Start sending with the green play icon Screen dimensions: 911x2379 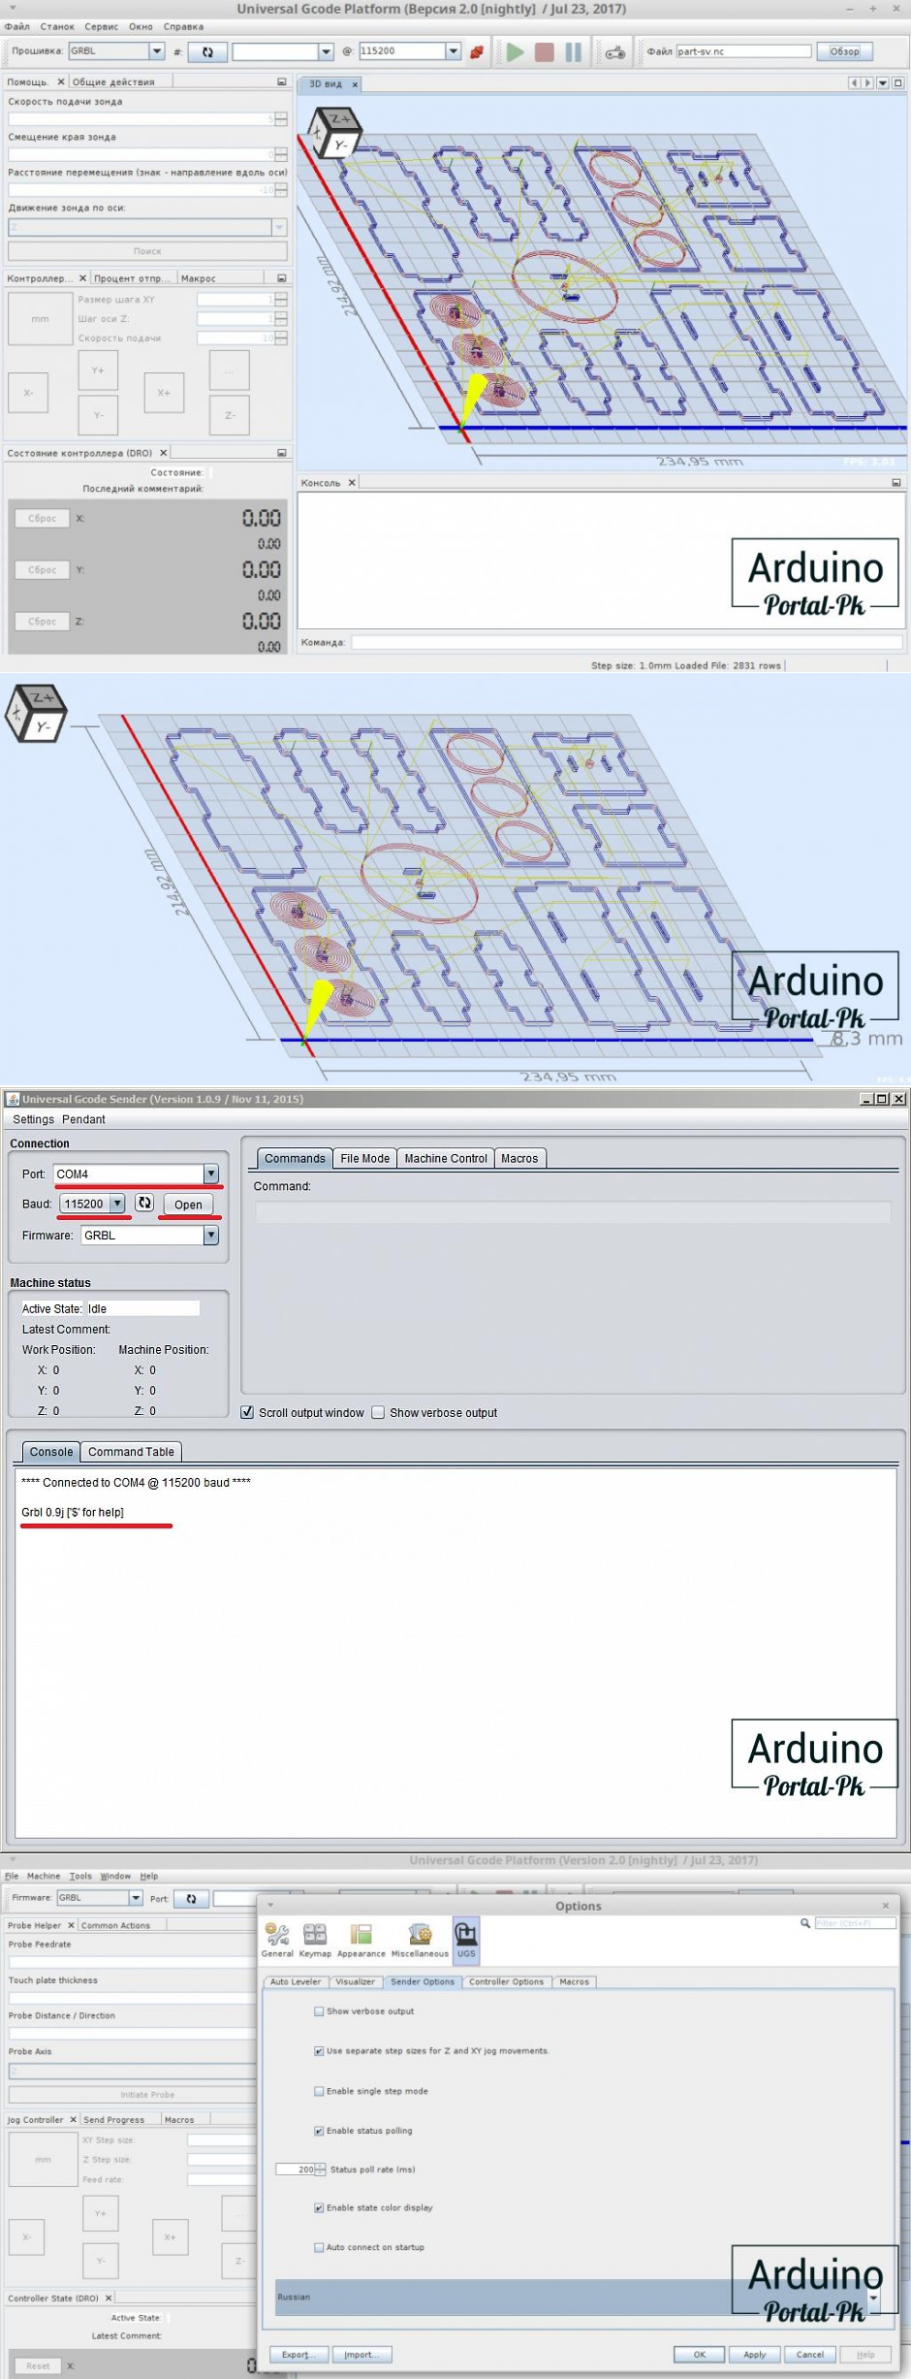[x=516, y=51]
